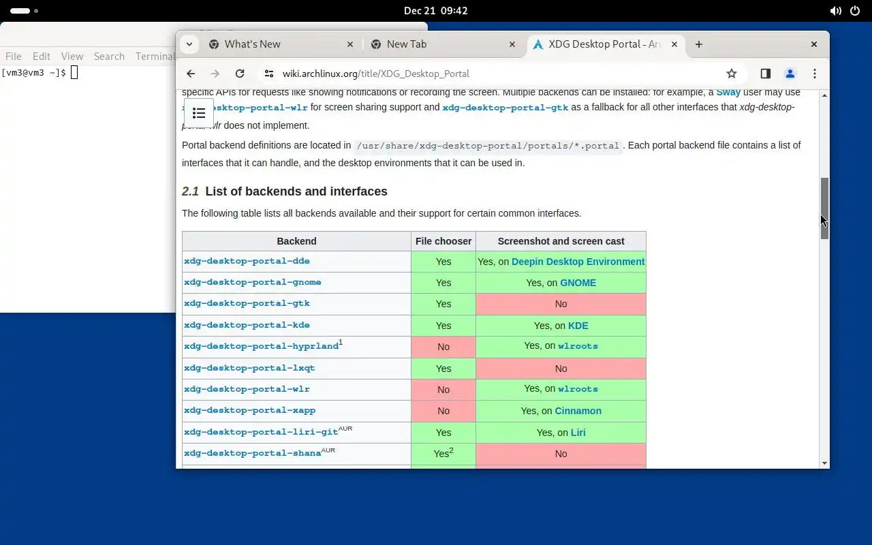Reload the Arch Wiki page

240,74
